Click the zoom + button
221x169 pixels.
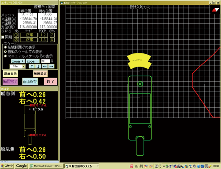click(18, 61)
